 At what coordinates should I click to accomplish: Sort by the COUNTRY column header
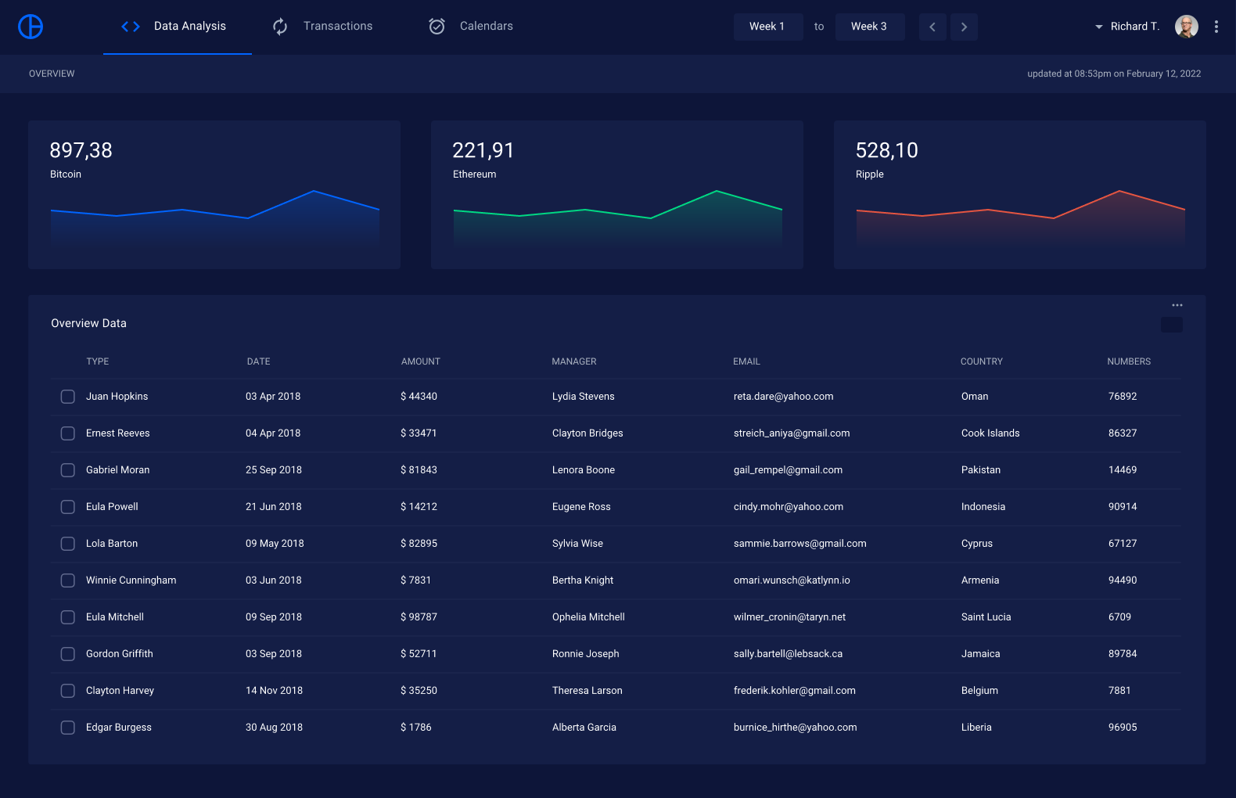click(982, 361)
